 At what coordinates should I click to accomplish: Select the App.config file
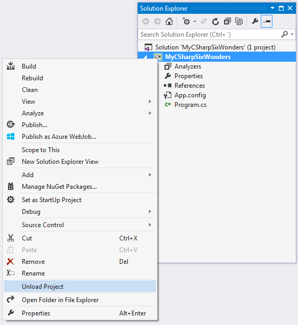click(x=190, y=95)
